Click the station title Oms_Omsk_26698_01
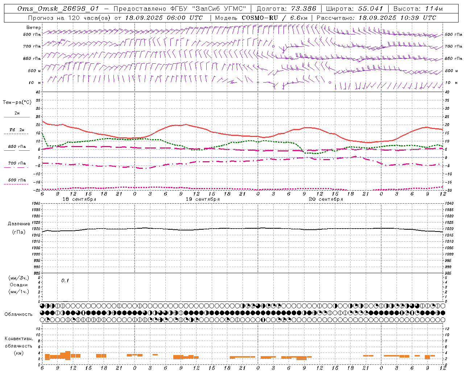The height and width of the screenshot is (371, 464). pyautogui.click(x=58, y=9)
